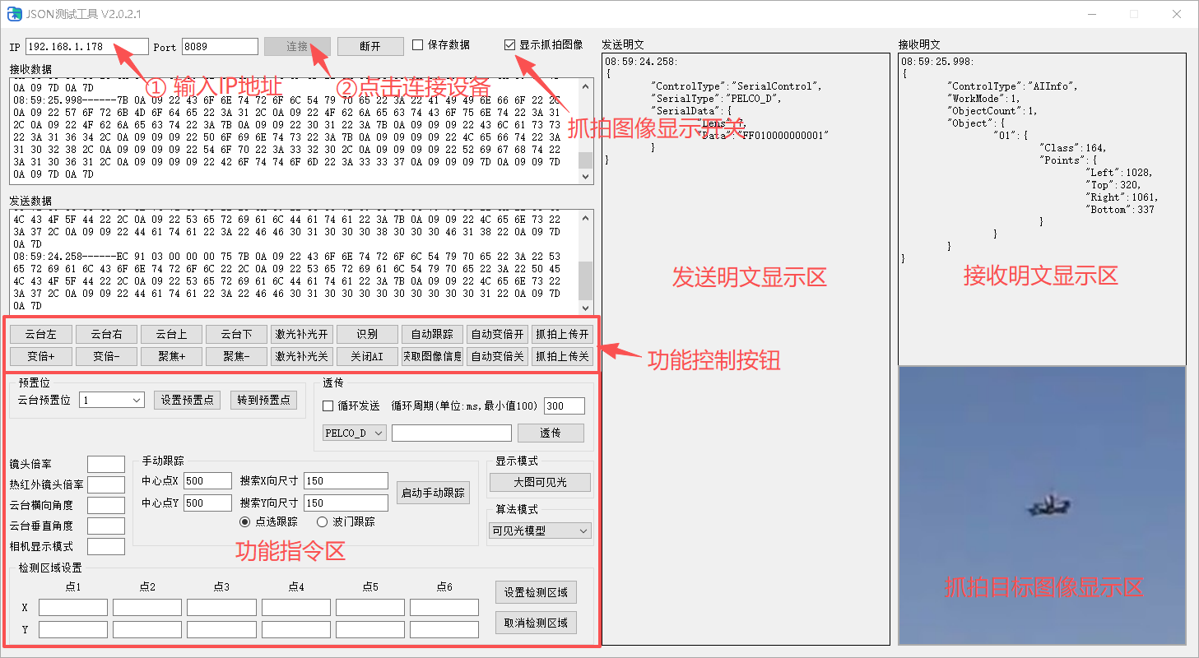Click the JSON测试工具 app icon in title bar

[14, 13]
